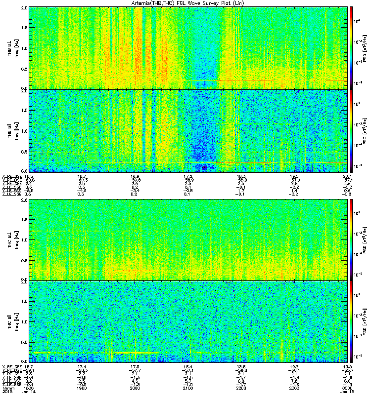This screenshot has height=395, width=371.
Task: Click the 2200 time tick label
Action: 241,388
